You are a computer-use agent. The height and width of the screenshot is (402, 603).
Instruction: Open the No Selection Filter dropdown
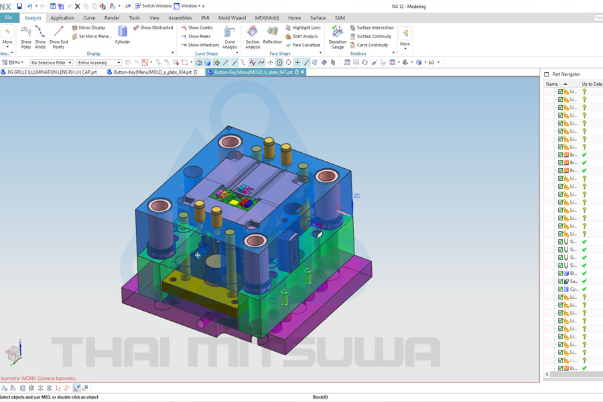pos(52,63)
